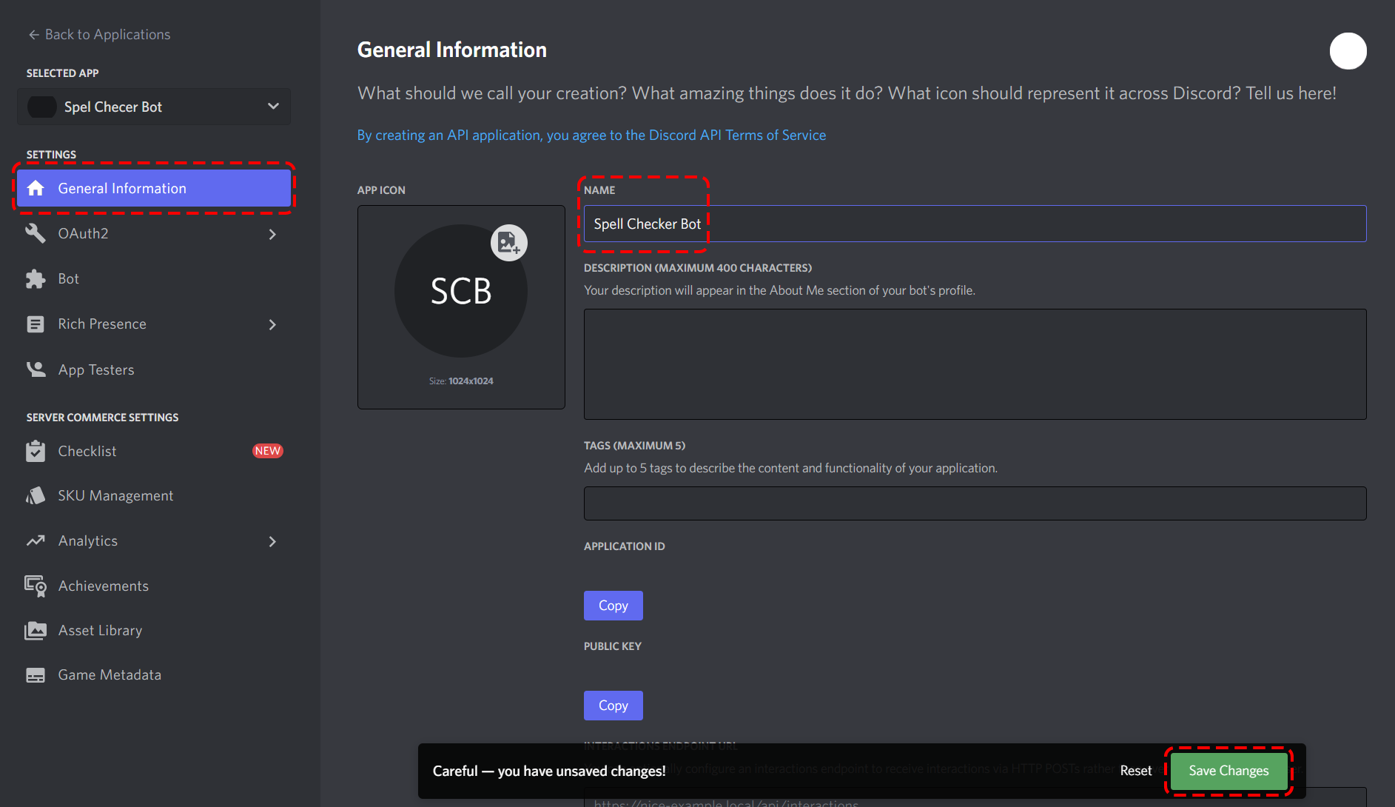
Task: Reset the unsaved changes
Action: point(1135,770)
